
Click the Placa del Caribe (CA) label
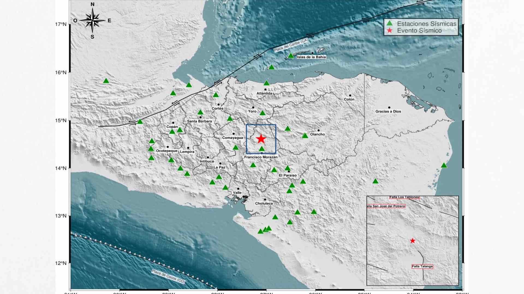click(x=291, y=45)
